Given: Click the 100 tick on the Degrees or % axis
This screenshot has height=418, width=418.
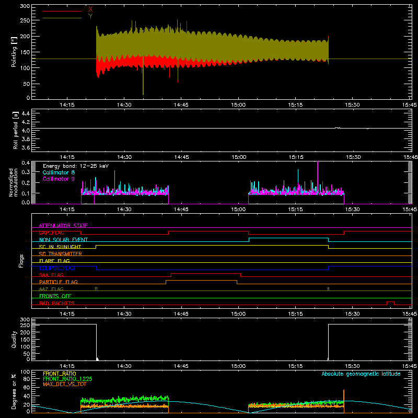Looking at the screenshot, I should pos(25,372).
